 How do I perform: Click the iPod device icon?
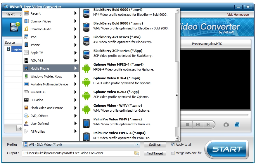point(26,37)
